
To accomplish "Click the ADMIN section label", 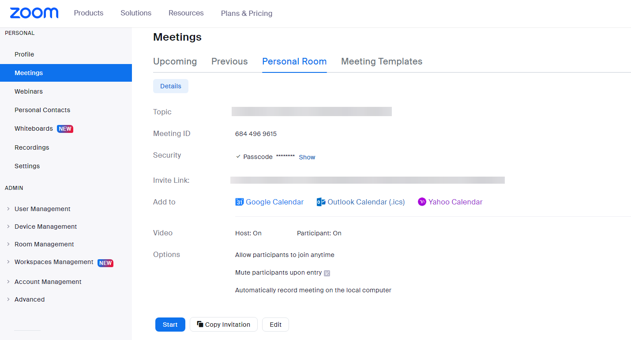I will click(x=14, y=188).
